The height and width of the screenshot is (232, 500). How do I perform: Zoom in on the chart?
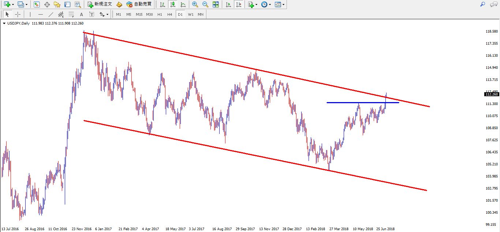[195, 4]
